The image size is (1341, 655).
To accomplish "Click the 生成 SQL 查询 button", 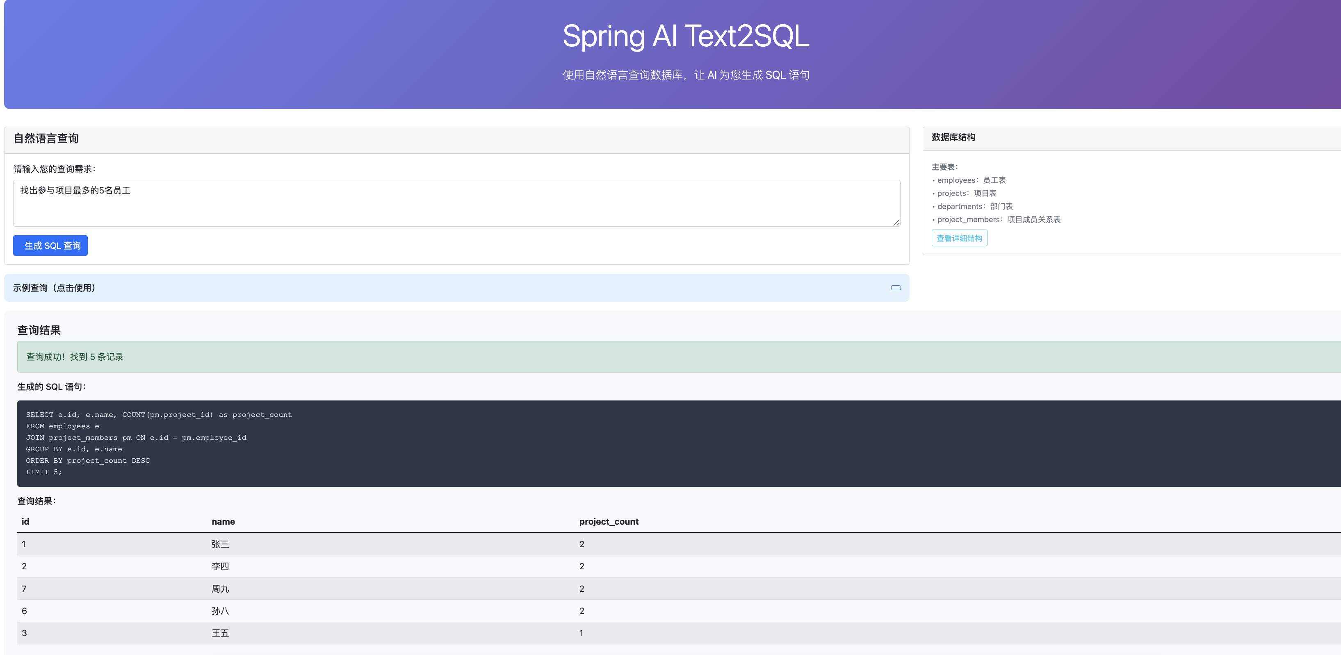I will pyautogui.click(x=50, y=246).
